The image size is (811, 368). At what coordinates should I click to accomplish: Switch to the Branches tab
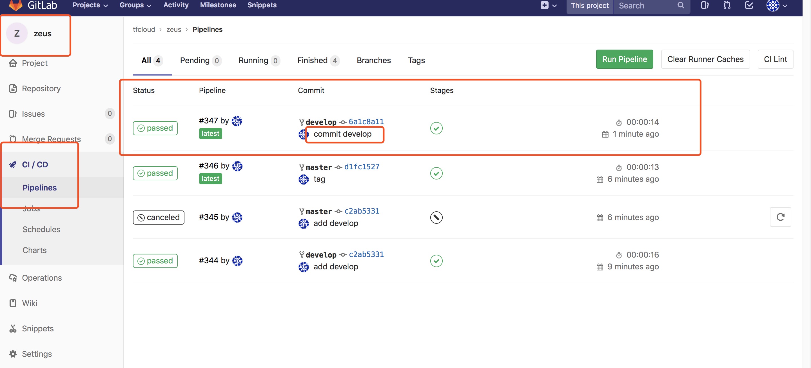click(x=374, y=61)
